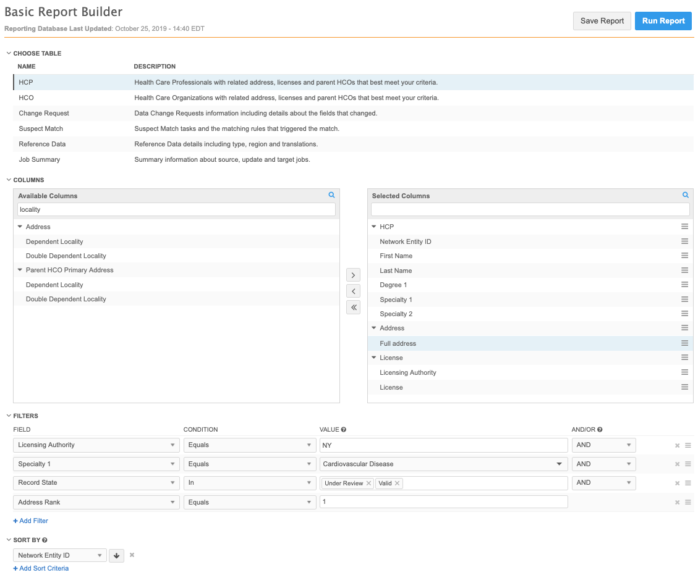Open the Cardiovascular Disease value dropdown
The width and height of the screenshot is (698, 578).
559,464
